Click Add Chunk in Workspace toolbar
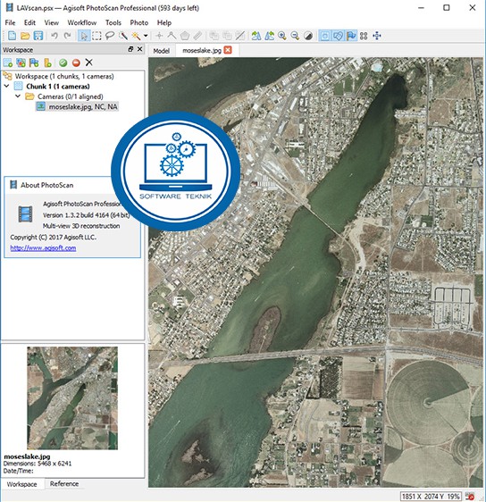This screenshot has width=486, height=502. coord(8,63)
